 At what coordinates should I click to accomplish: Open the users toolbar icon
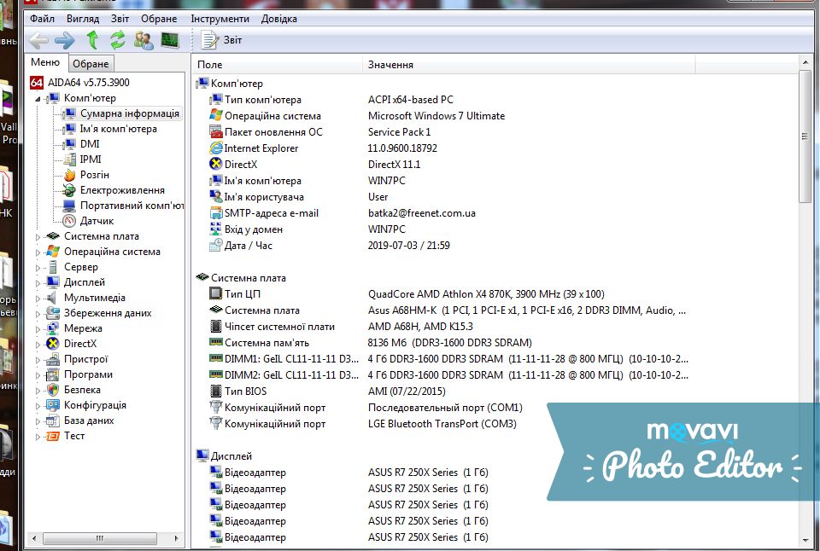[143, 40]
